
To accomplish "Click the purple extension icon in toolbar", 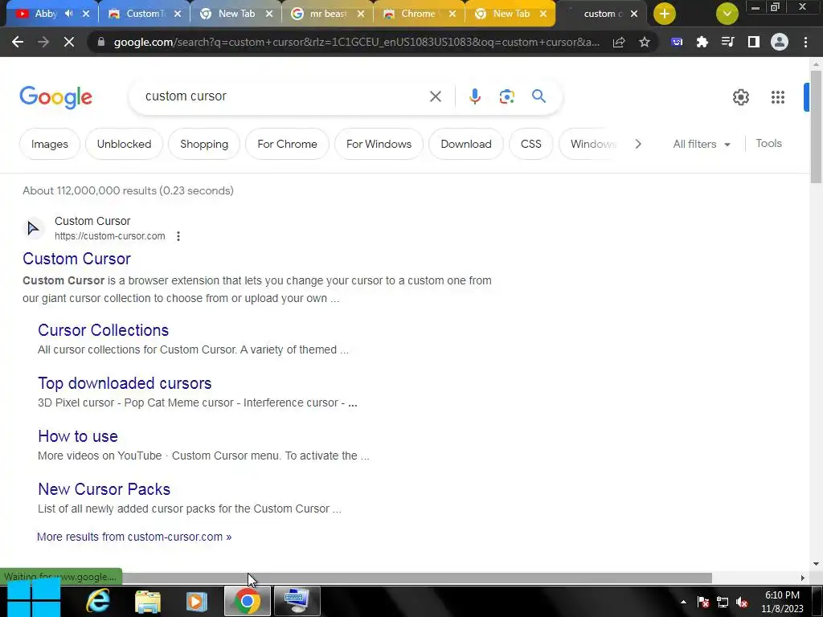I will [x=677, y=42].
